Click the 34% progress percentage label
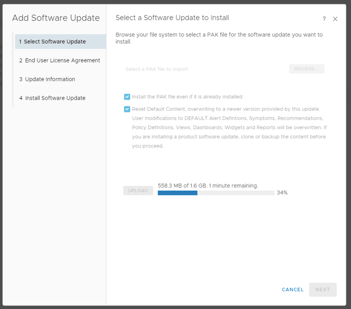 [x=282, y=193]
